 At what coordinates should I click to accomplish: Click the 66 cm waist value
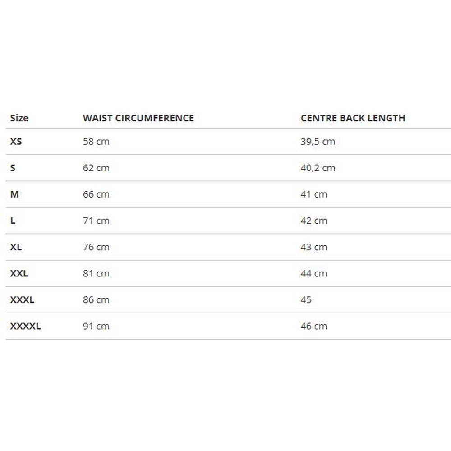click(x=96, y=194)
